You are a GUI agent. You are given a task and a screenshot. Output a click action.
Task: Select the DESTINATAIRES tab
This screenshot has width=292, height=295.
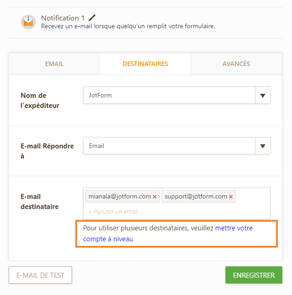[x=145, y=64]
